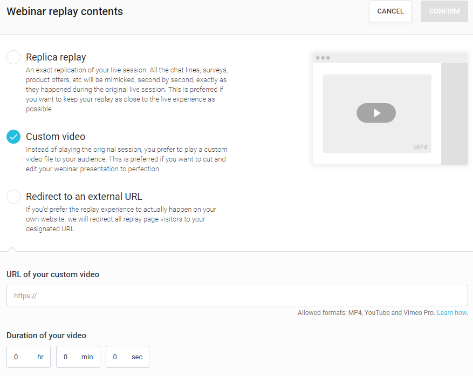
Task: Focus the custom video URL field
Action: point(237,296)
